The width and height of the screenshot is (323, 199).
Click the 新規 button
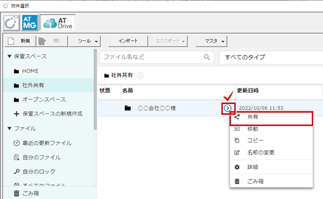[x=20, y=41]
